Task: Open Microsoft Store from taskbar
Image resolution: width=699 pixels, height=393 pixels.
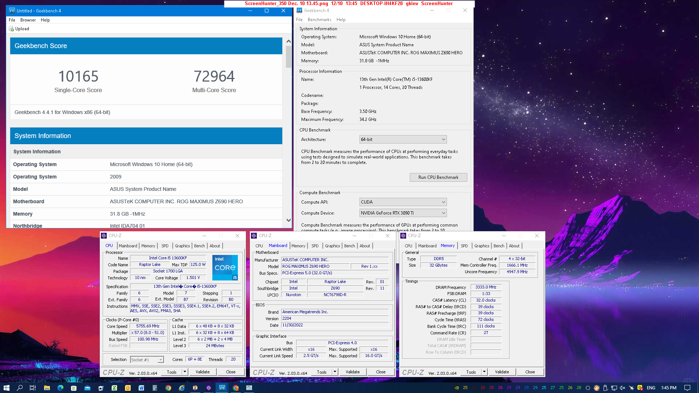Action: point(74,388)
